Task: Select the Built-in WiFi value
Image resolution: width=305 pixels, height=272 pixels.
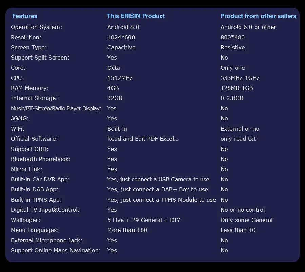Action: [x=117, y=129]
